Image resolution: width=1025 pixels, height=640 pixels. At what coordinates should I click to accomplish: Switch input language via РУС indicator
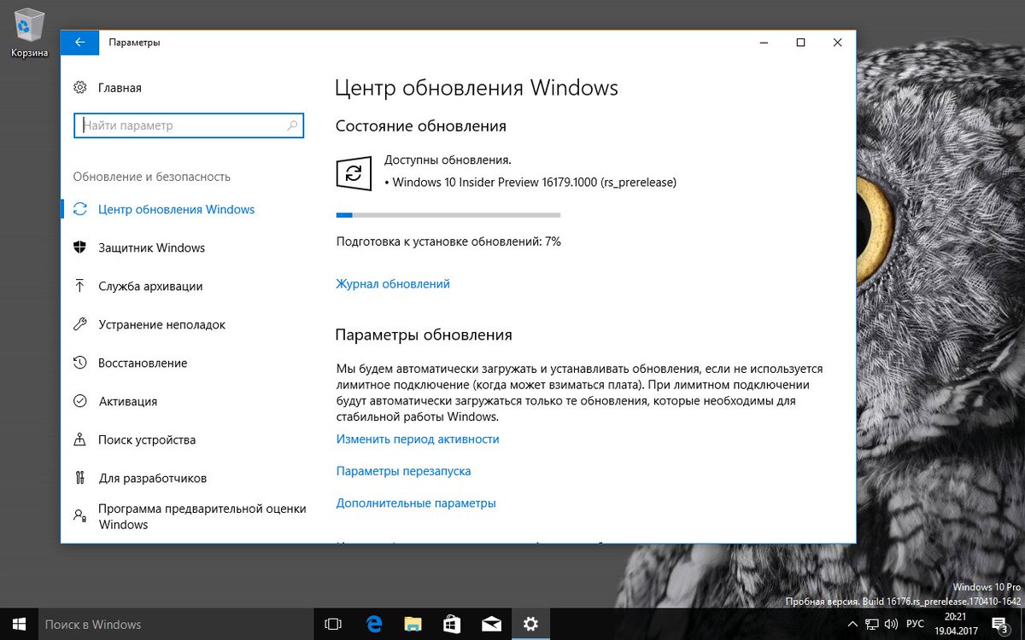915,624
